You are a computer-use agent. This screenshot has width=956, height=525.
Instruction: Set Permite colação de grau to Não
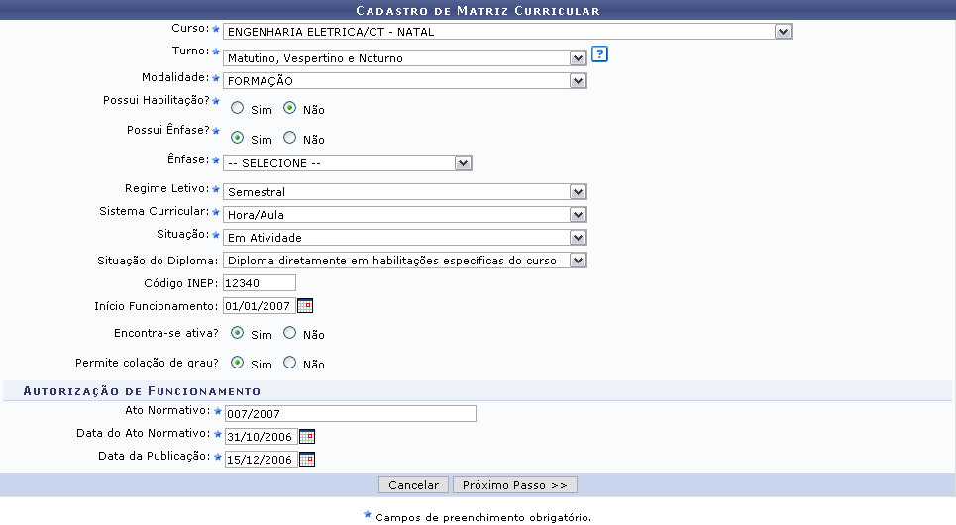[x=290, y=363]
